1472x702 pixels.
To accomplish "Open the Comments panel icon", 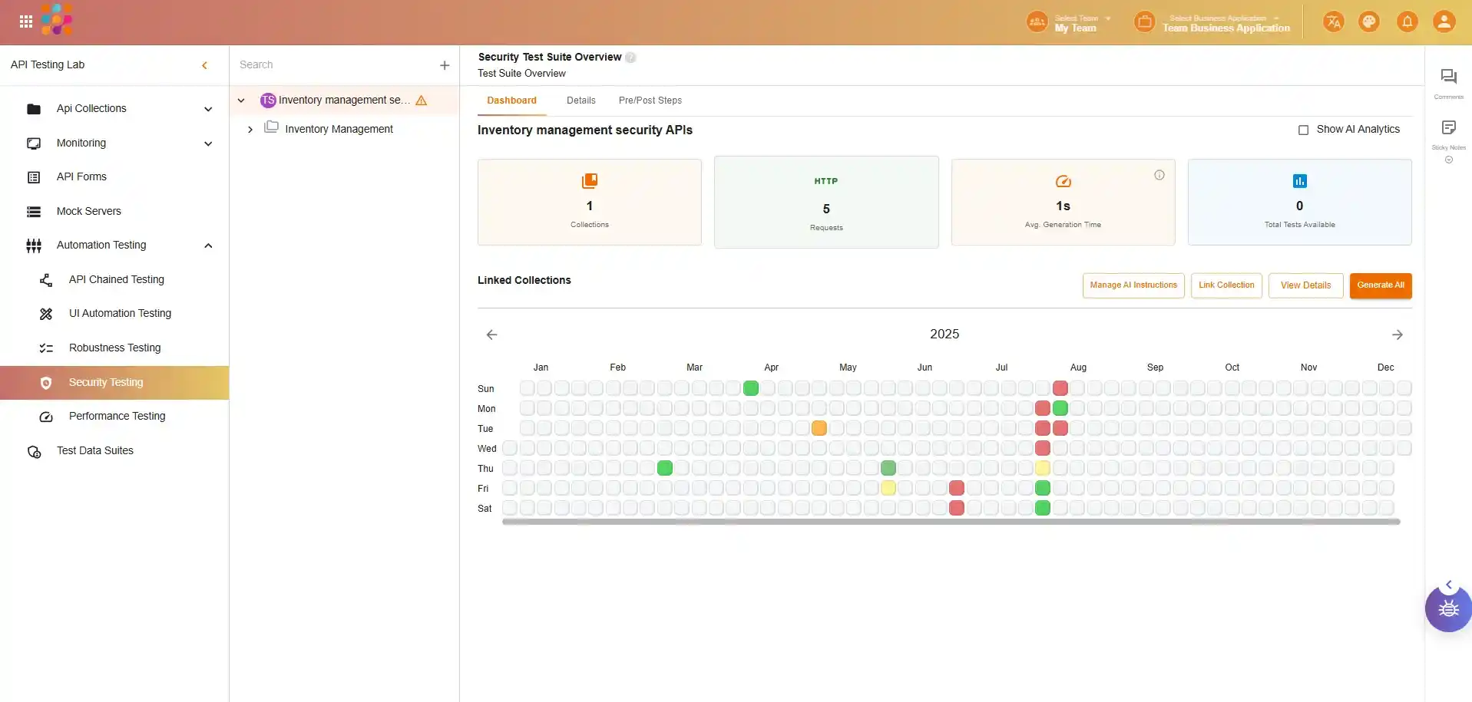I will click(1448, 77).
